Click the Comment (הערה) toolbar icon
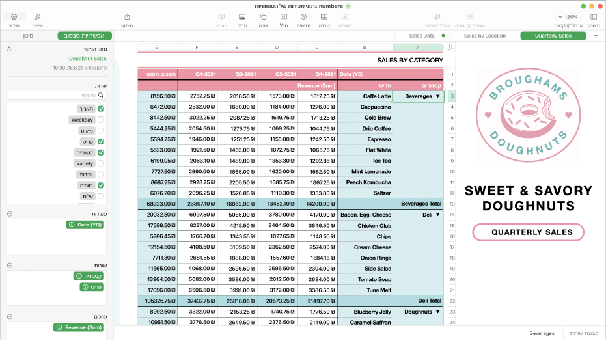 221,17
